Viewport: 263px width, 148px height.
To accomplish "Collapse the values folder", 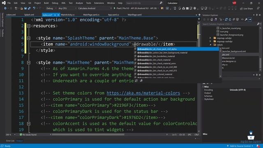I will point(210,45).
